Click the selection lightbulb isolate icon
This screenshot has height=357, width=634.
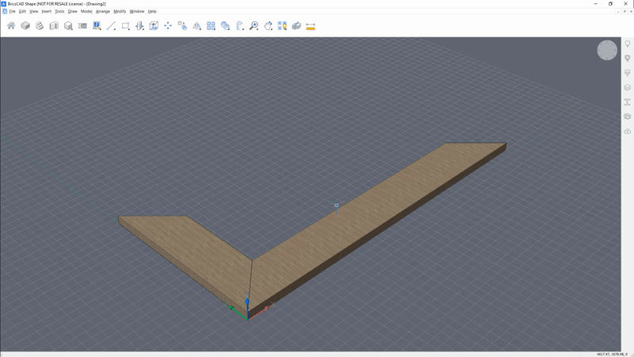point(282,26)
